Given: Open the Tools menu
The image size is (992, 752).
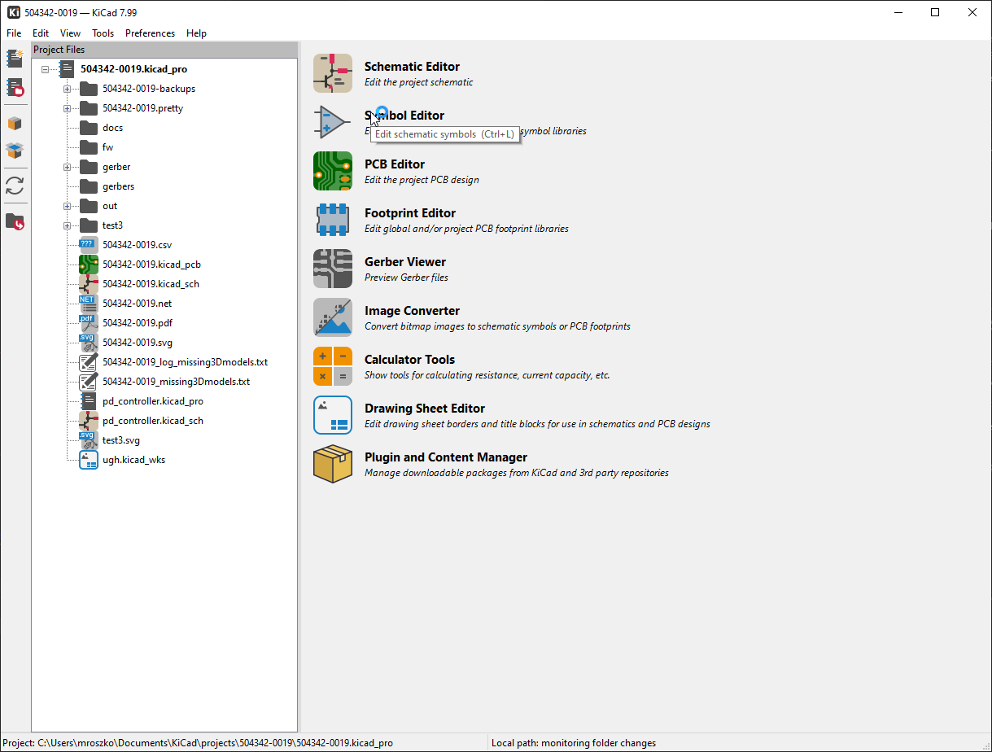Looking at the screenshot, I should (x=103, y=33).
